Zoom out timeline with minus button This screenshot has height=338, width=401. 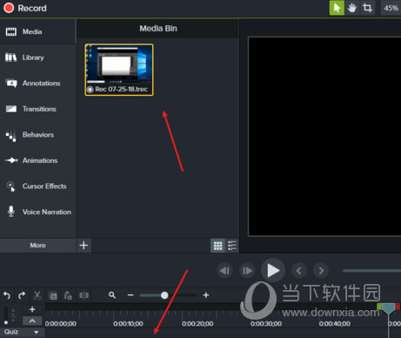click(x=130, y=295)
